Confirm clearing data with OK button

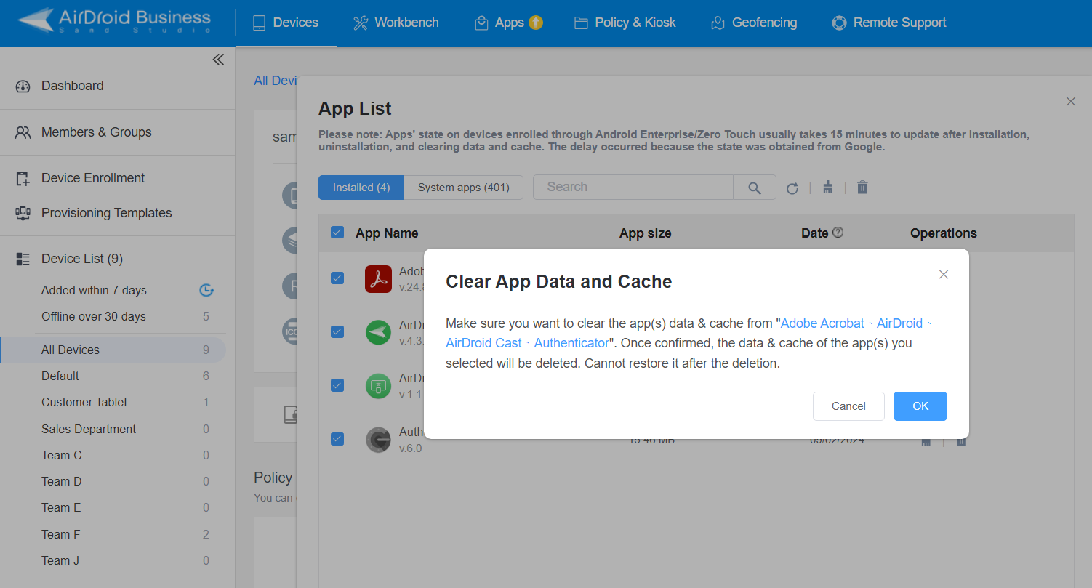pos(920,406)
